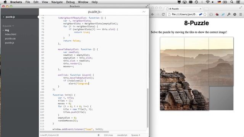The height and width of the screenshot is (137, 244).
Task: Click the bottom-middle puzzle tile
Action: [x=196, y=98]
